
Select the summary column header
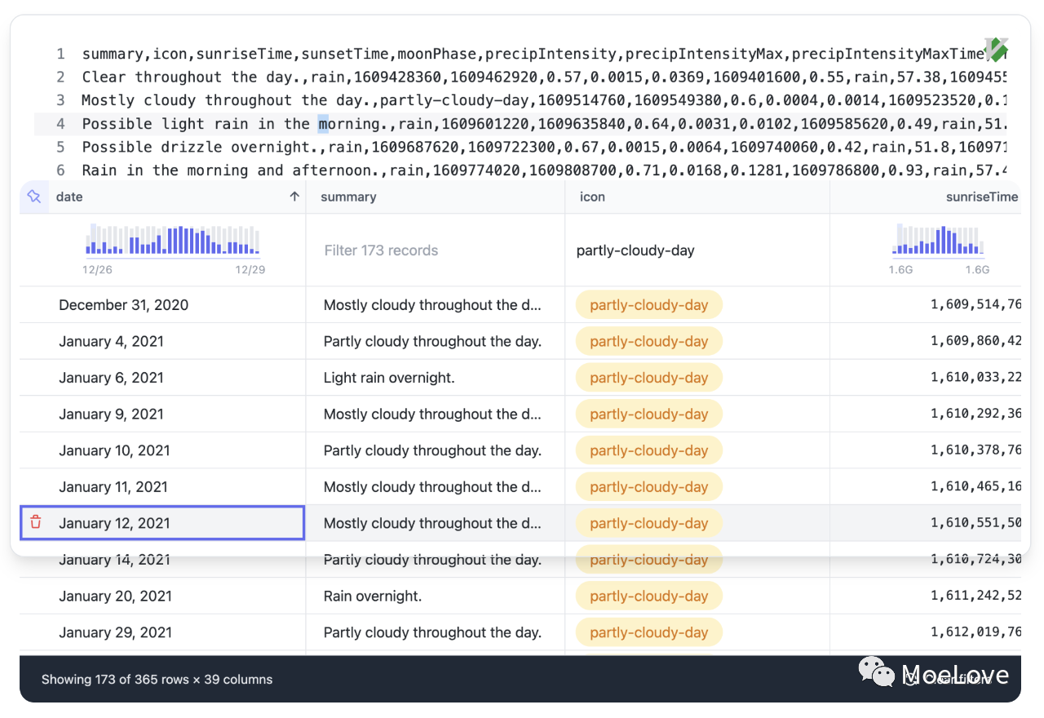point(348,197)
